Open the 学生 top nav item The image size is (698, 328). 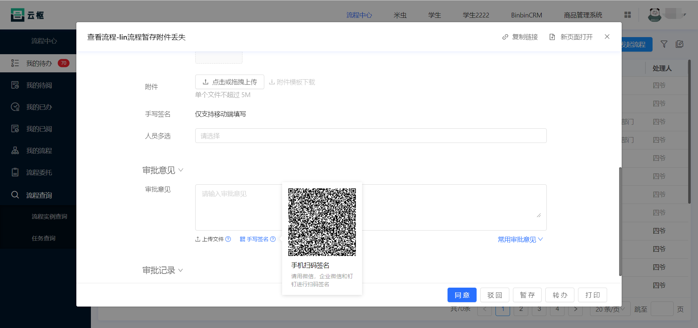[435, 15]
